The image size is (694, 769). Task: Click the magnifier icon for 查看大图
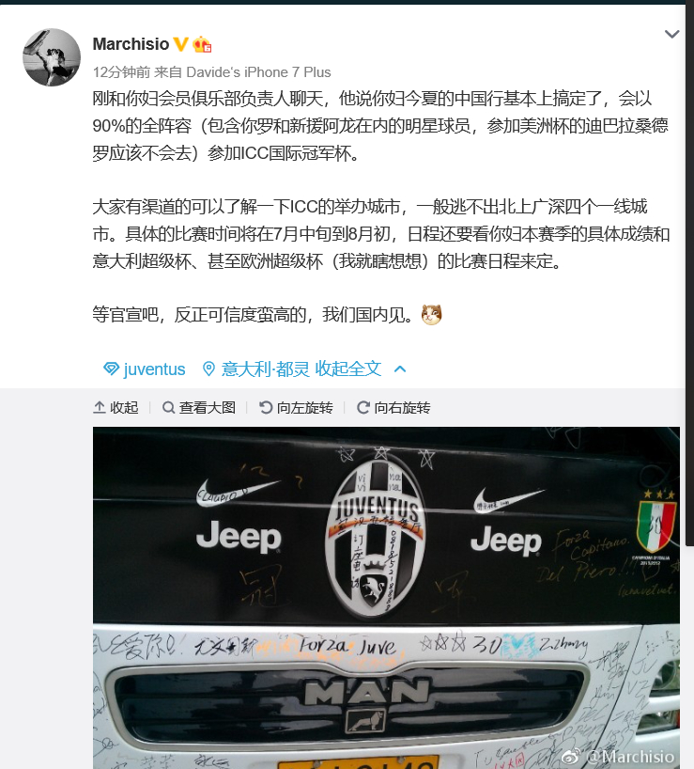[168, 408]
